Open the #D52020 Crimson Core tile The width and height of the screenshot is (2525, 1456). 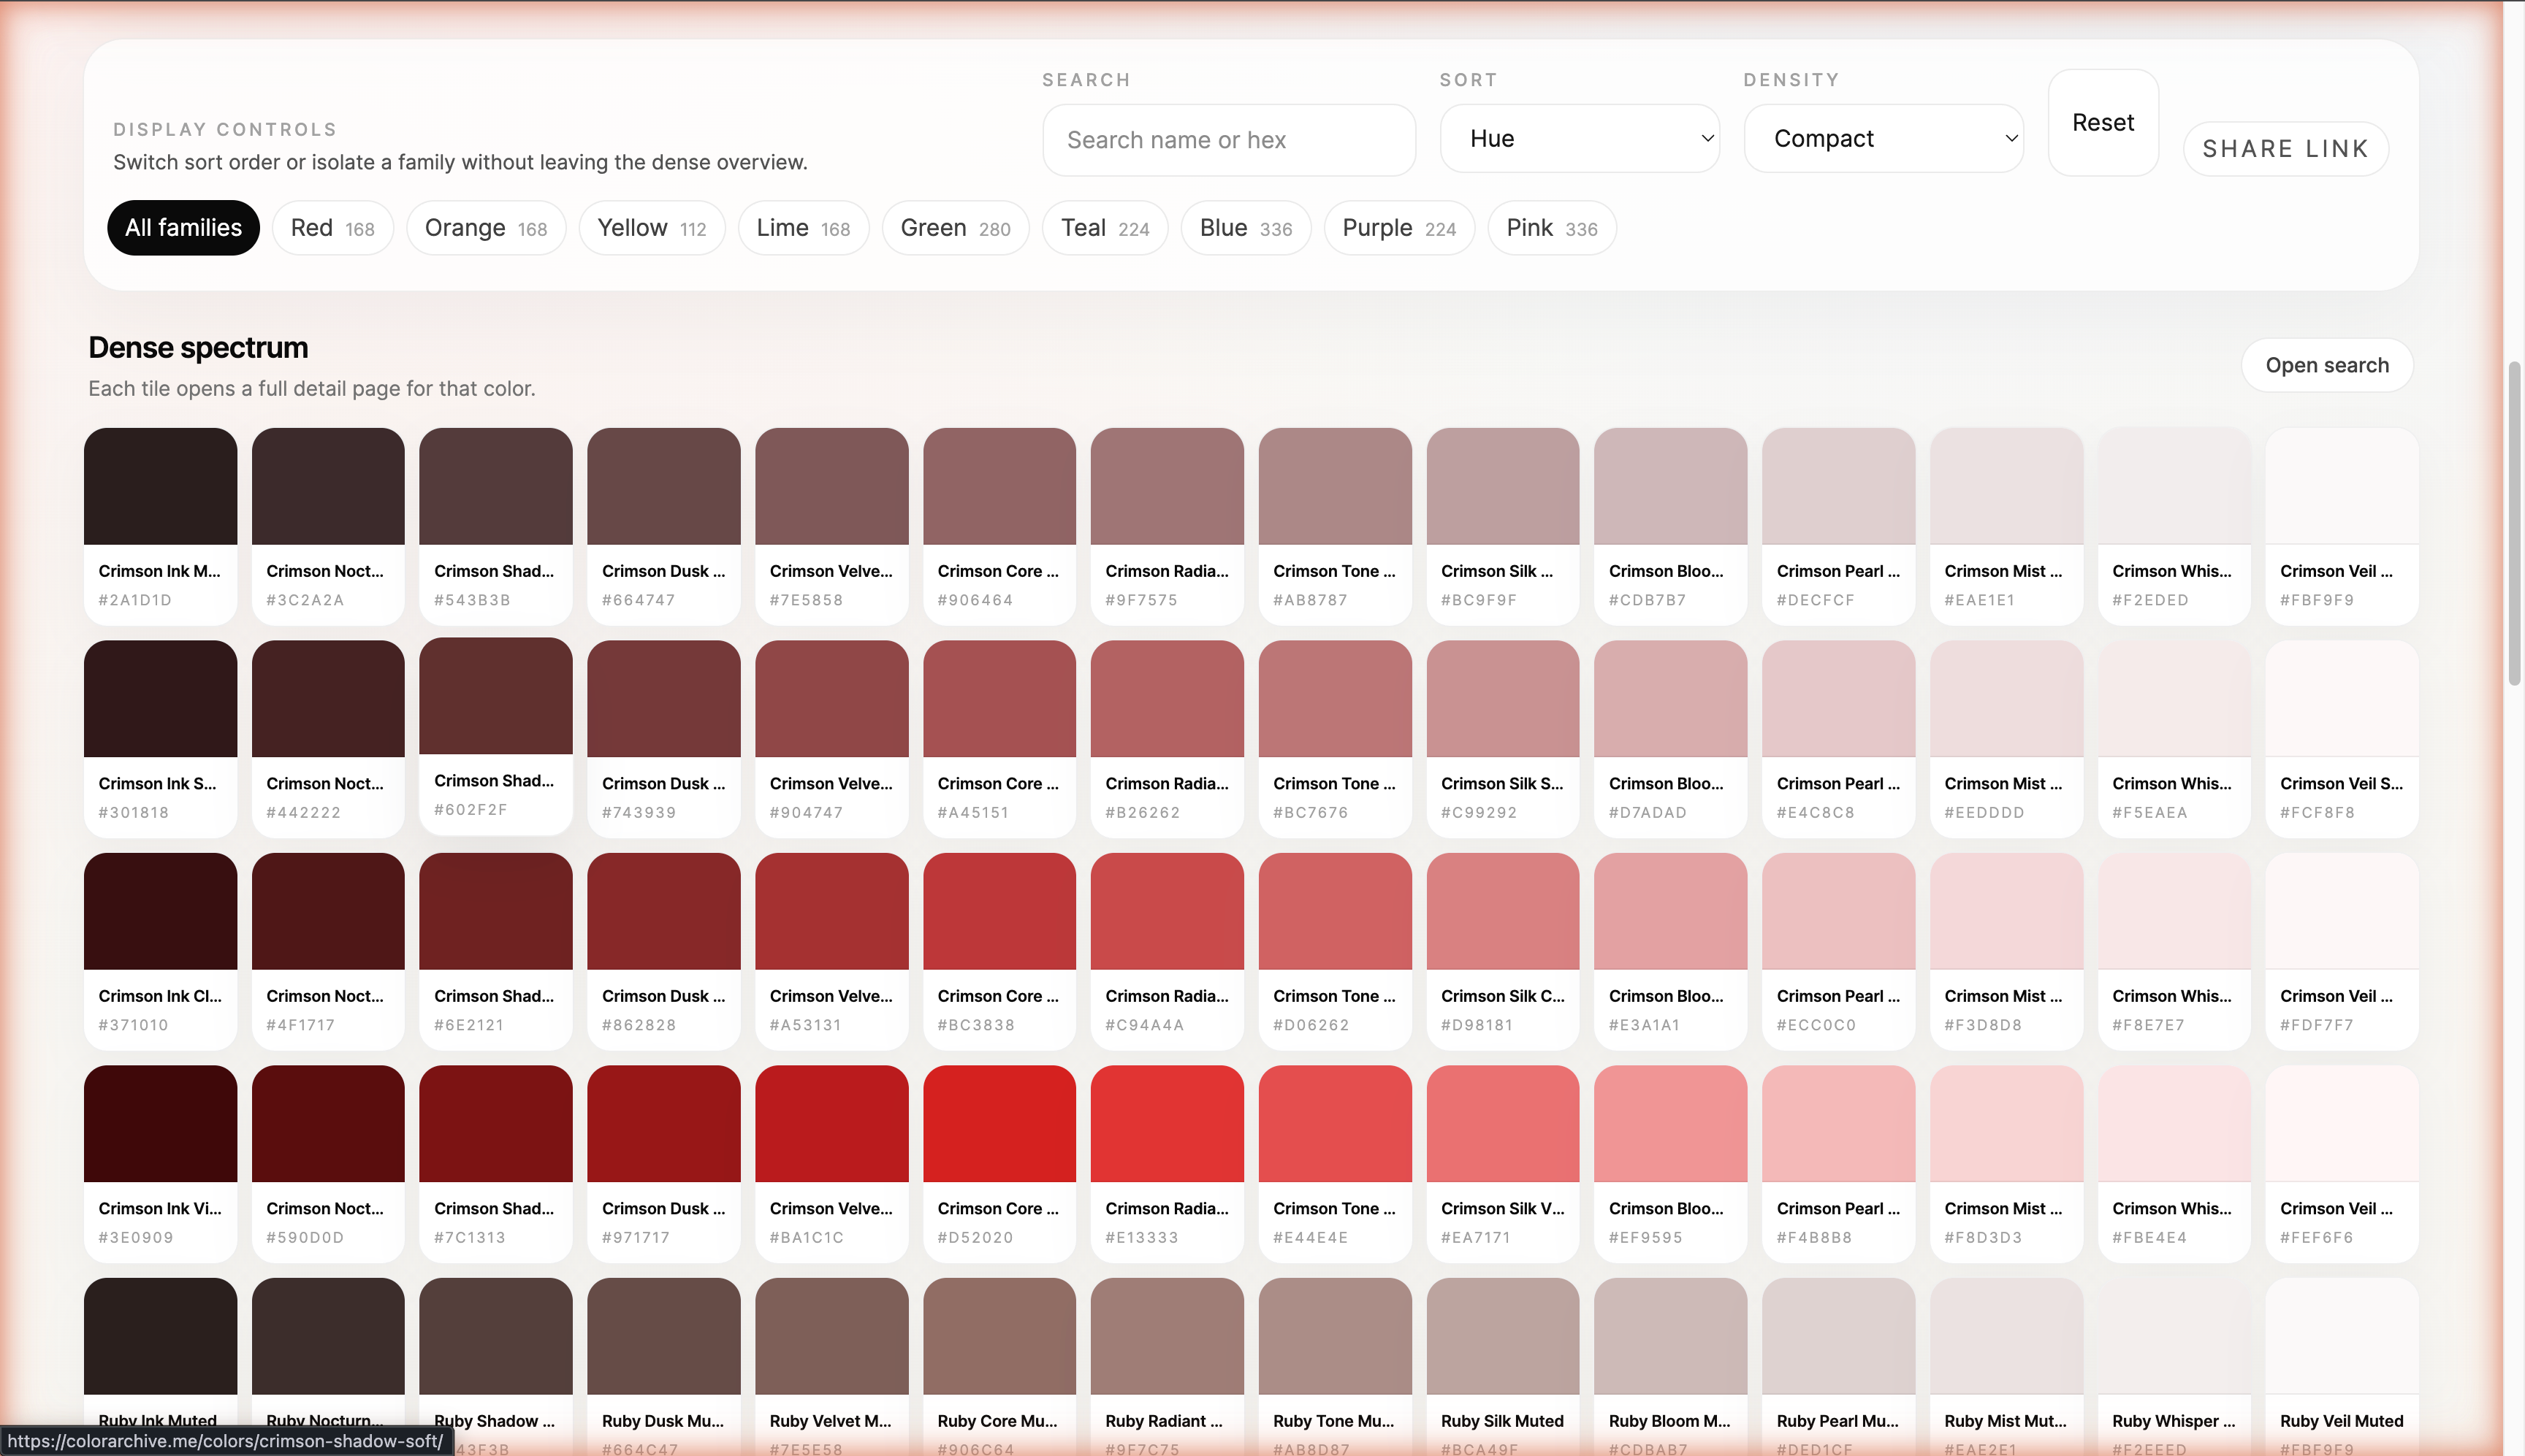[x=999, y=1164]
